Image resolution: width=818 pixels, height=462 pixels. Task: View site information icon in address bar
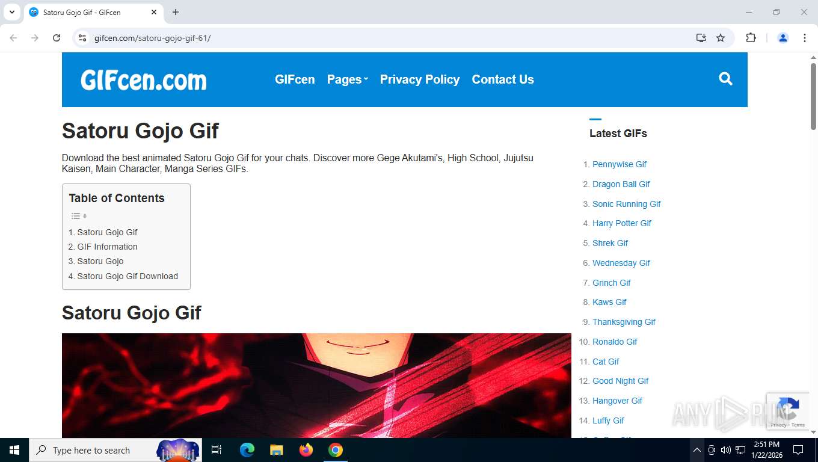[83, 38]
